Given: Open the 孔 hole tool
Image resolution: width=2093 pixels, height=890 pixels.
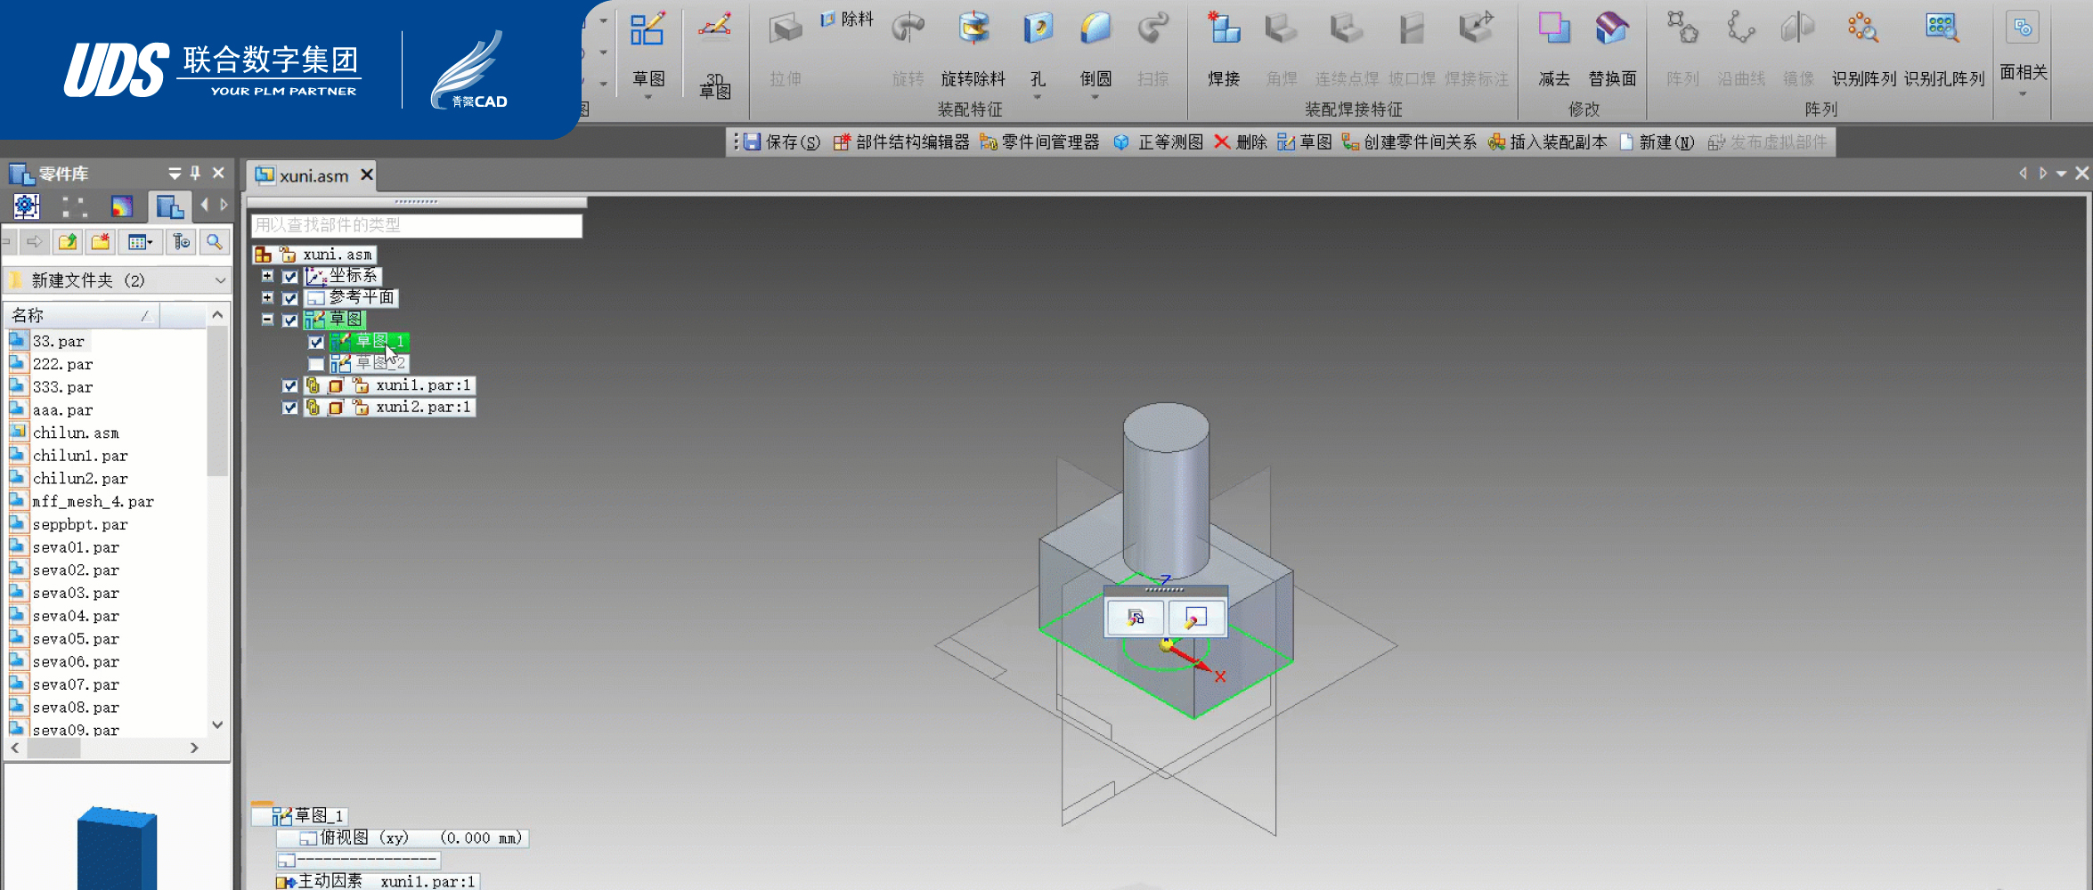Looking at the screenshot, I should click(x=1038, y=49).
